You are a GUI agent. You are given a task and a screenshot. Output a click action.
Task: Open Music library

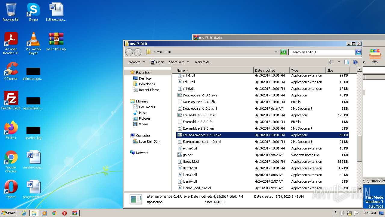(143, 113)
